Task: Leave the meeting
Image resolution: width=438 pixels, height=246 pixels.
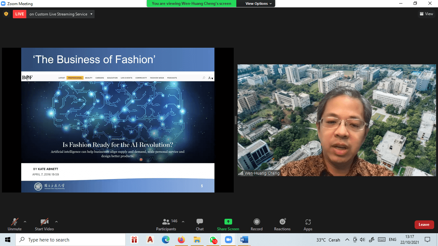Action: point(424,225)
